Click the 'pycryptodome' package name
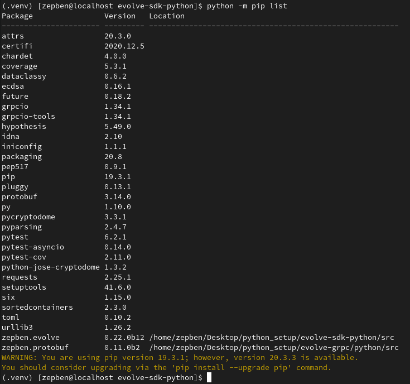The width and height of the screenshot is (410, 384). [x=28, y=217]
